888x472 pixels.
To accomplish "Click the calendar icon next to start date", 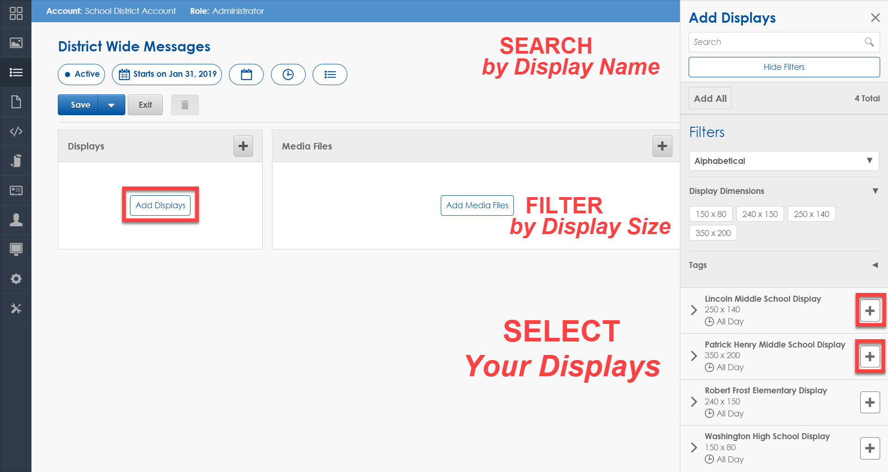I will point(246,74).
